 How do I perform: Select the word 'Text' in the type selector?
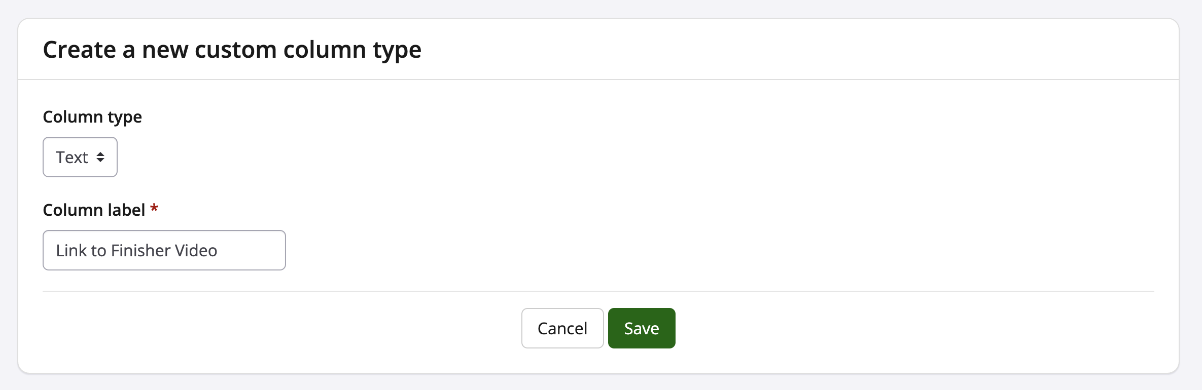(72, 158)
